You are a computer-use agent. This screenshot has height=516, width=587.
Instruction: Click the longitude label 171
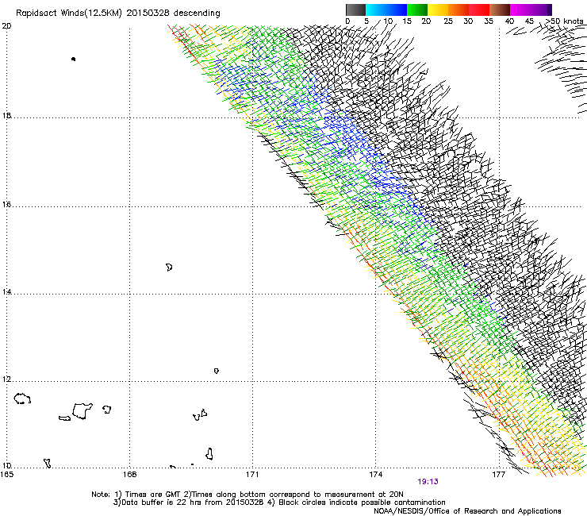(252, 475)
